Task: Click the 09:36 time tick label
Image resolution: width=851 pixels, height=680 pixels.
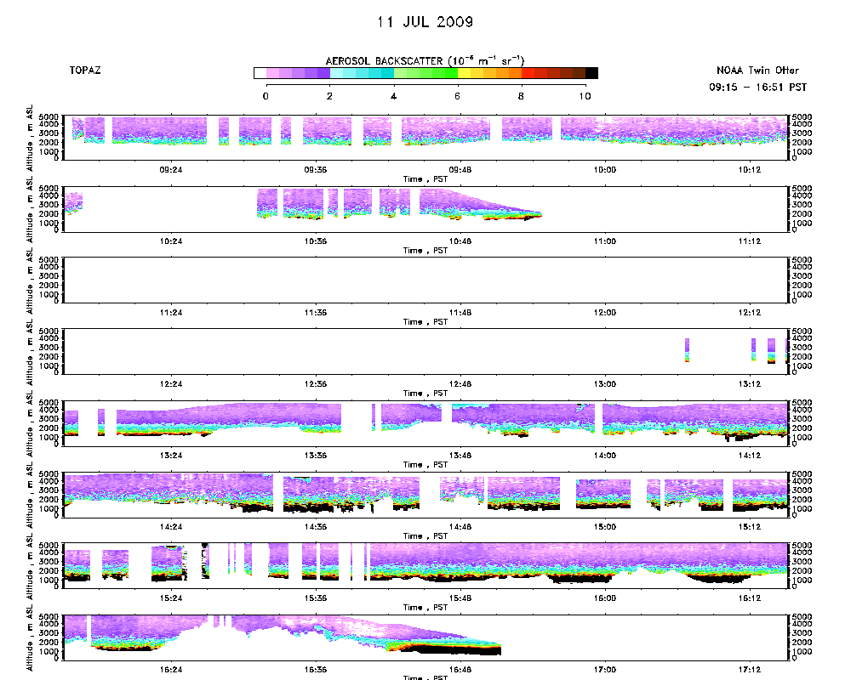Action: click(316, 170)
